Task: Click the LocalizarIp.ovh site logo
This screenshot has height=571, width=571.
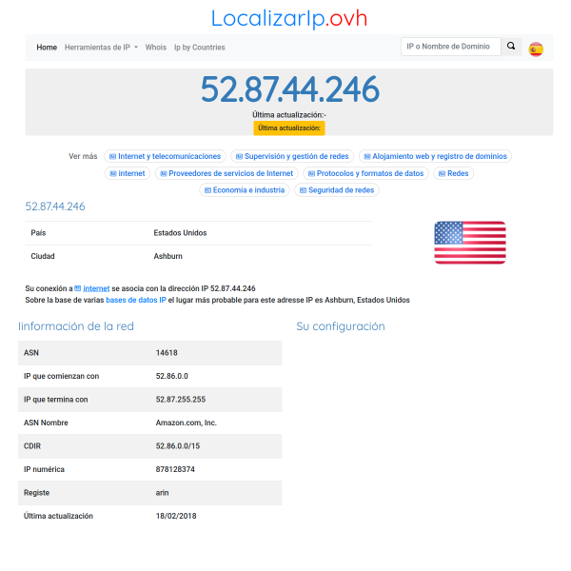Action: pyautogui.click(x=289, y=18)
